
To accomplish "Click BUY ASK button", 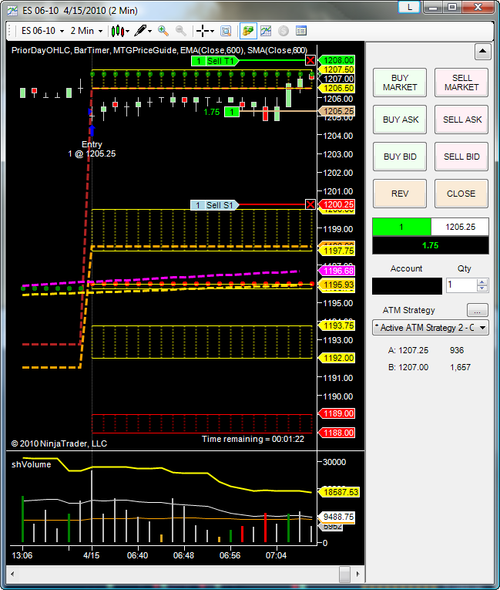I will 400,120.
